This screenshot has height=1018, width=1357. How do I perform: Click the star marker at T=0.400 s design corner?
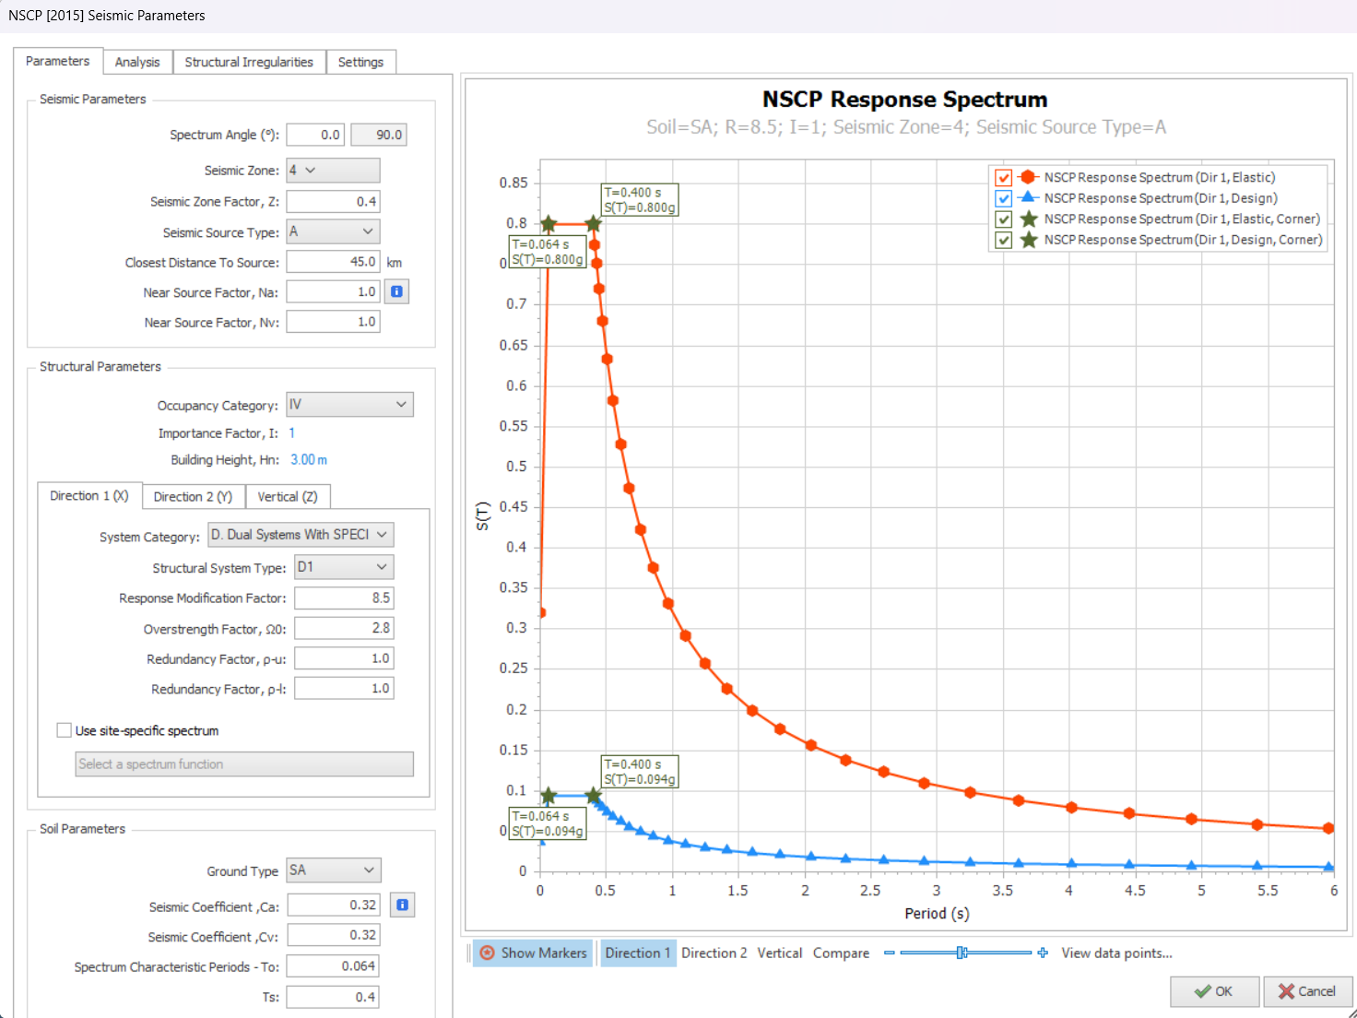coord(594,796)
